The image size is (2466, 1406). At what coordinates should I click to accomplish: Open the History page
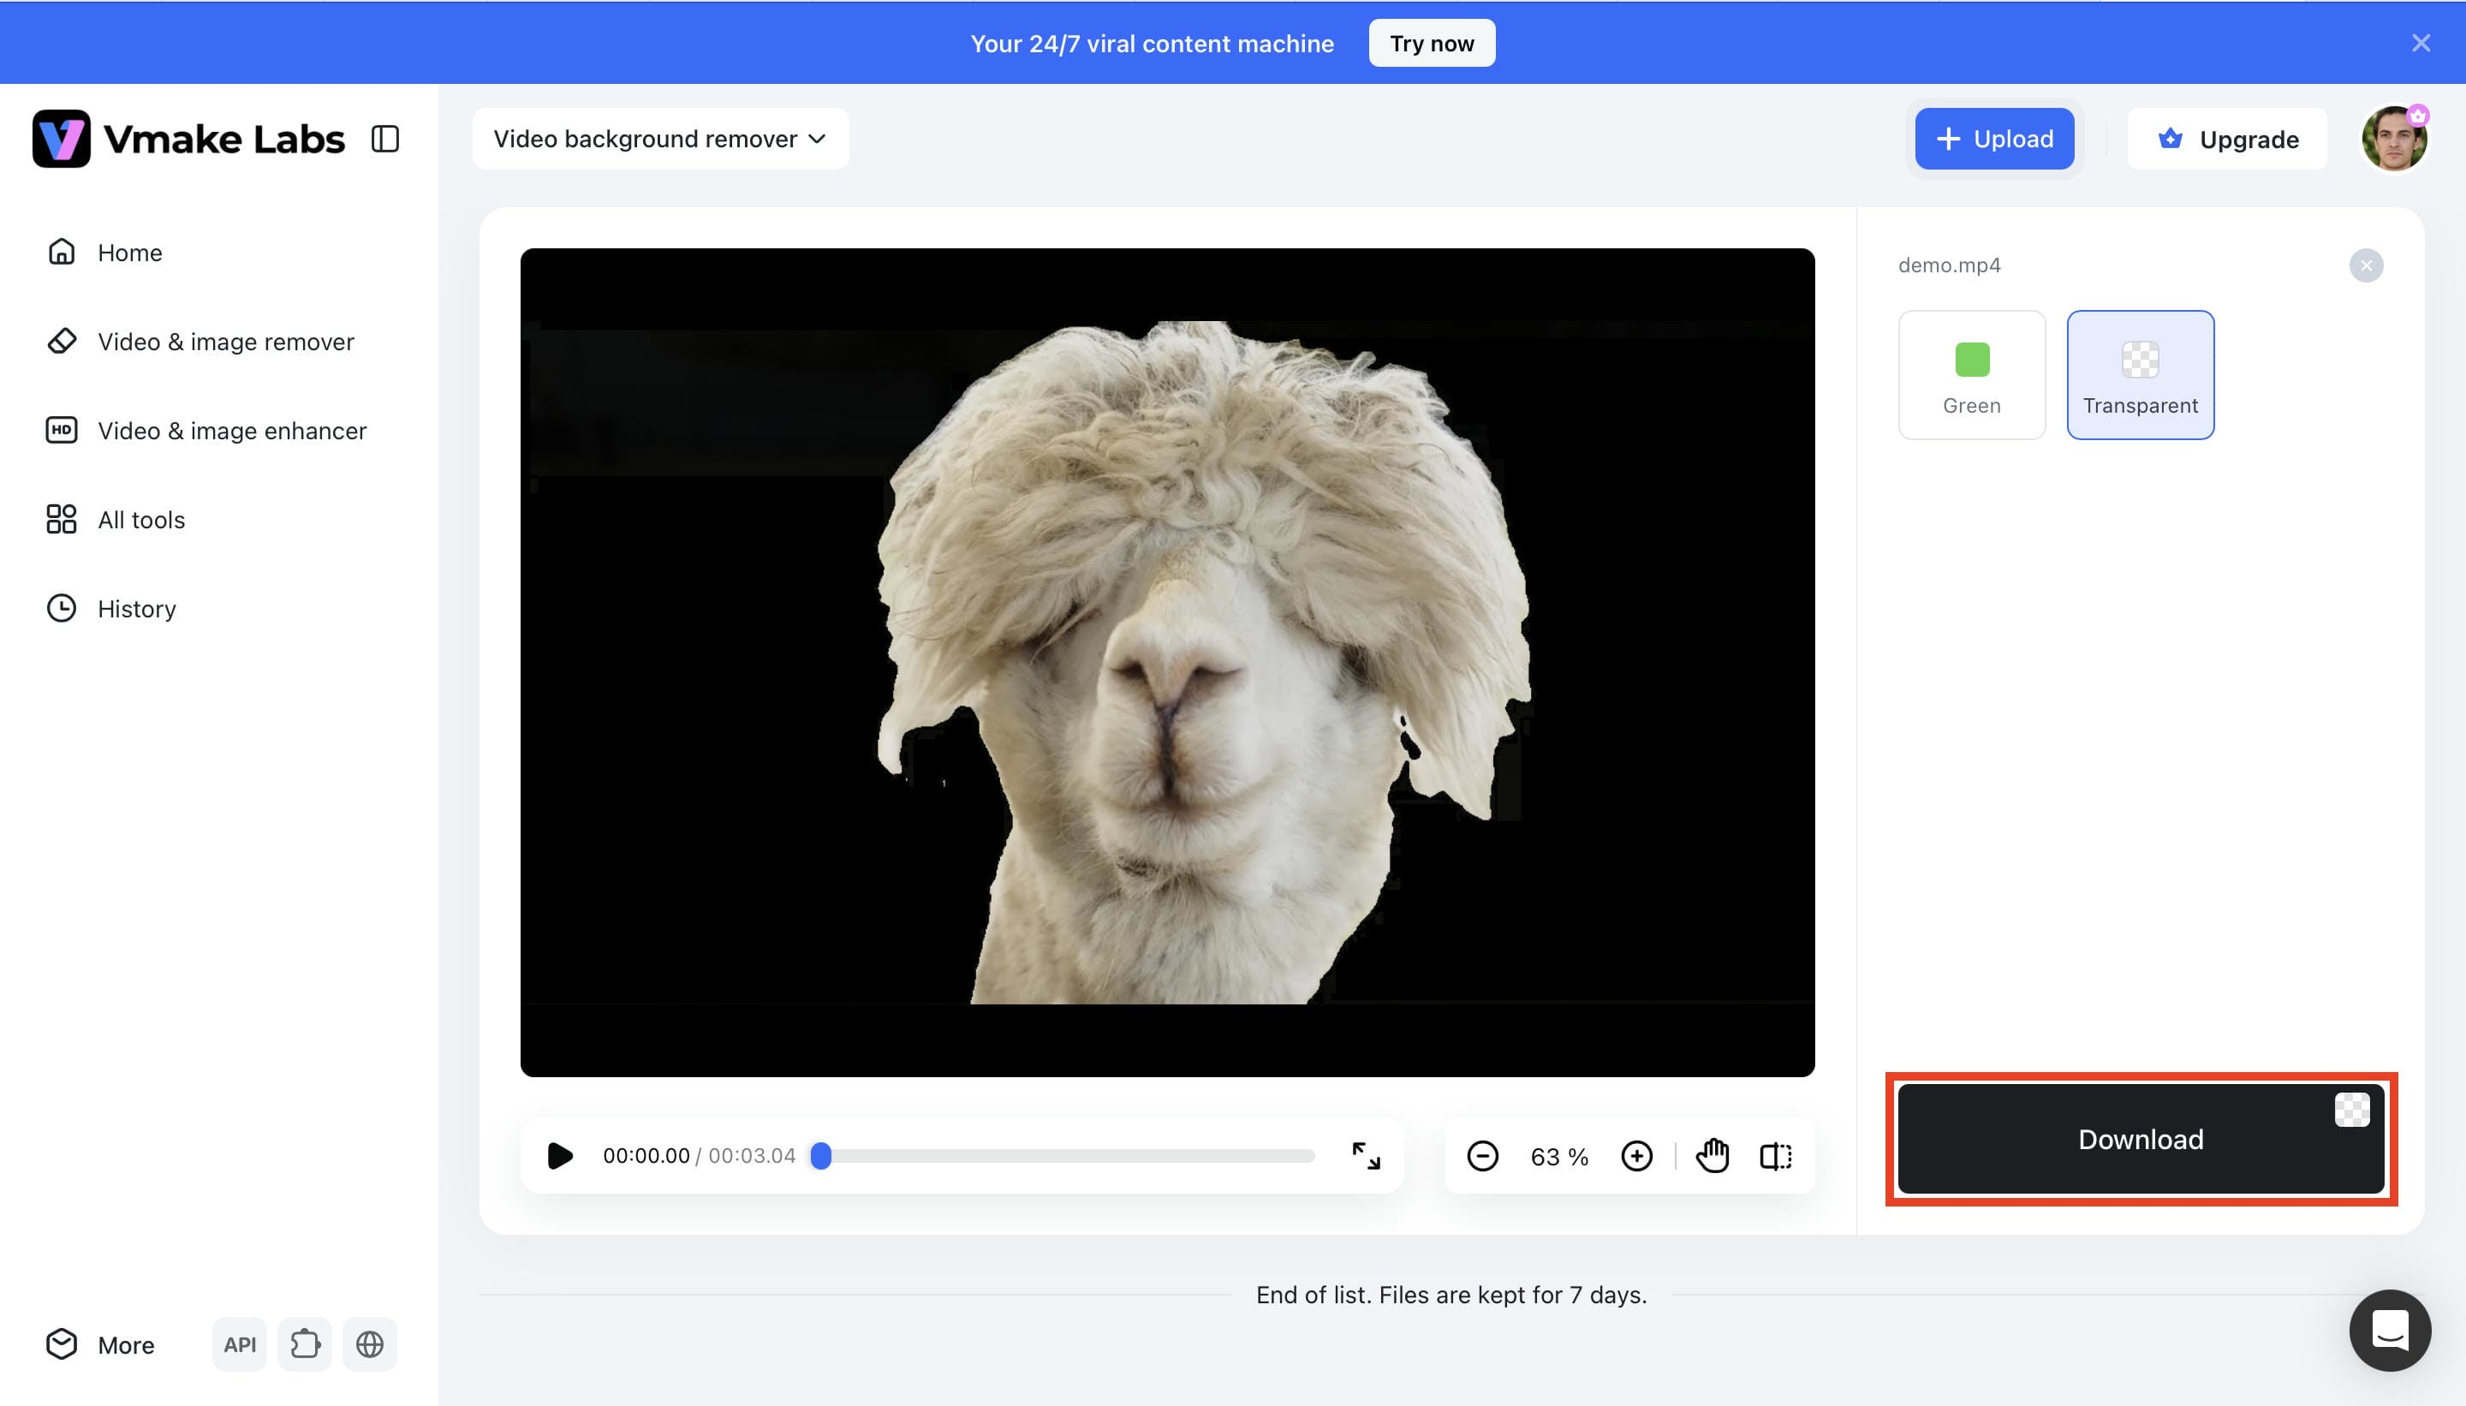(111, 608)
